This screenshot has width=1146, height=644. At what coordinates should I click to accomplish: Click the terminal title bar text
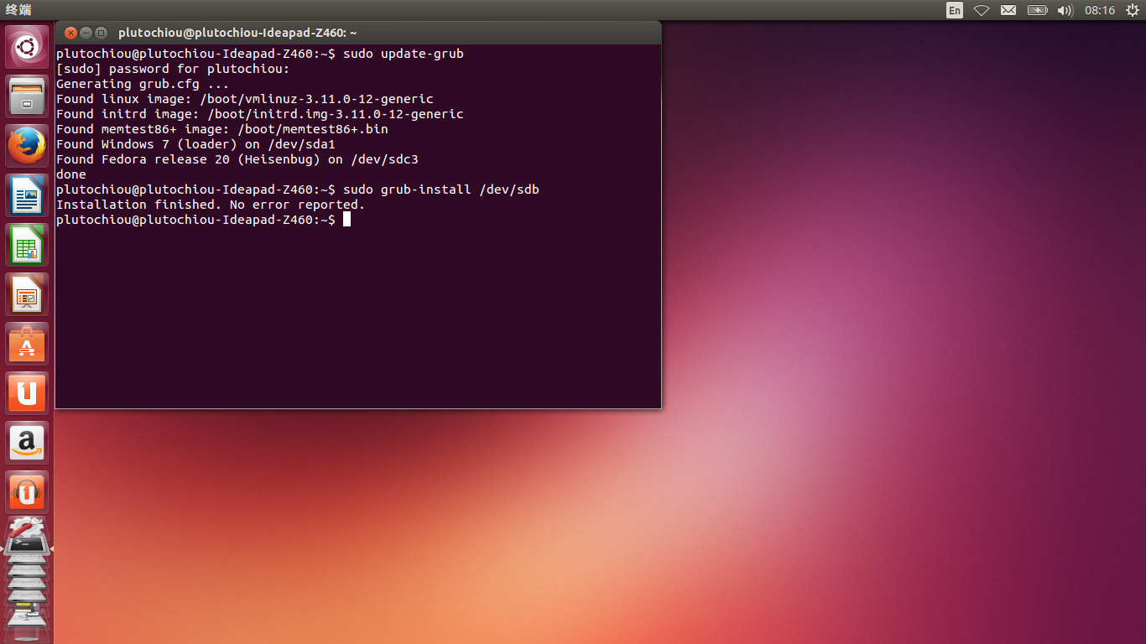click(237, 33)
